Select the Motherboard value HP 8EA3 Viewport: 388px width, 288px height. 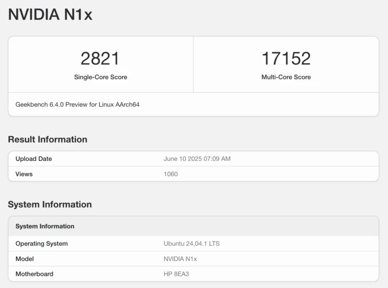click(x=176, y=274)
